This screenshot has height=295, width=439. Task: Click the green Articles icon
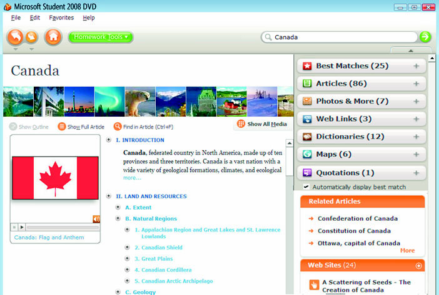[307, 84]
